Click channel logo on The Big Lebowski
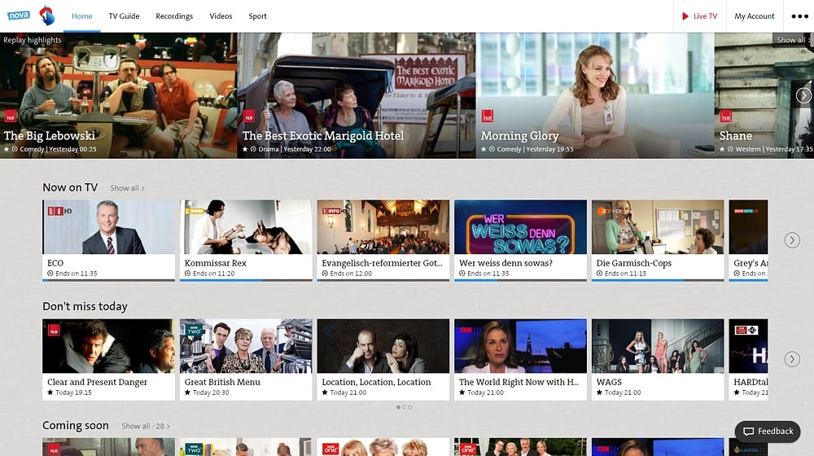This screenshot has width=814, height=456. point(11,116)
